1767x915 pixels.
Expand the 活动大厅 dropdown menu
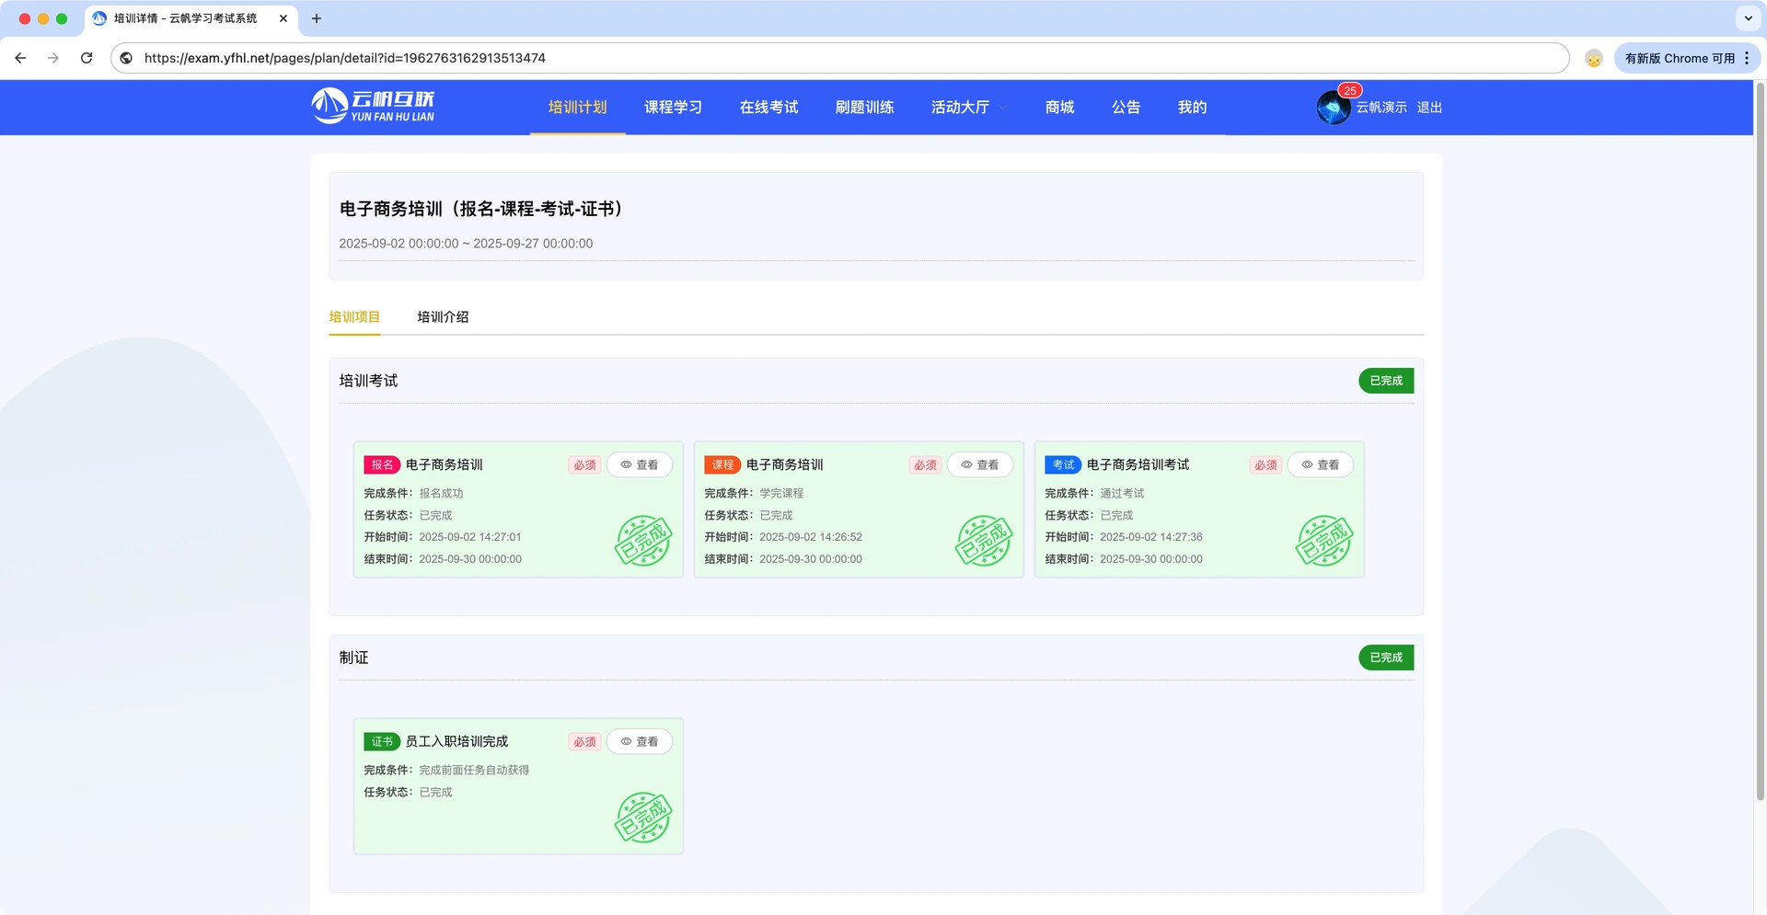click(x=969, y=108)
